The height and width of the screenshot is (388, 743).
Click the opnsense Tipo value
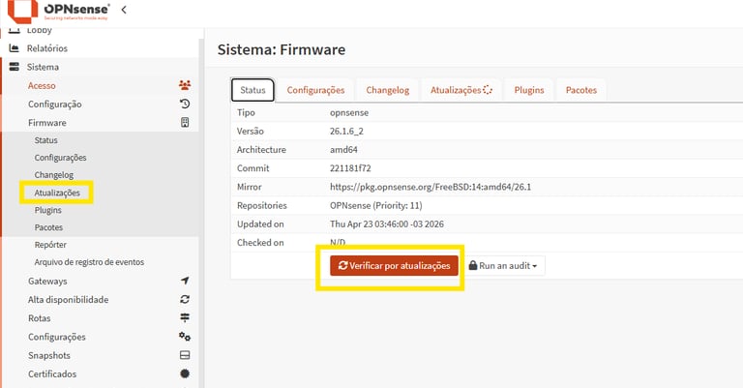click(x=349, y=113)
